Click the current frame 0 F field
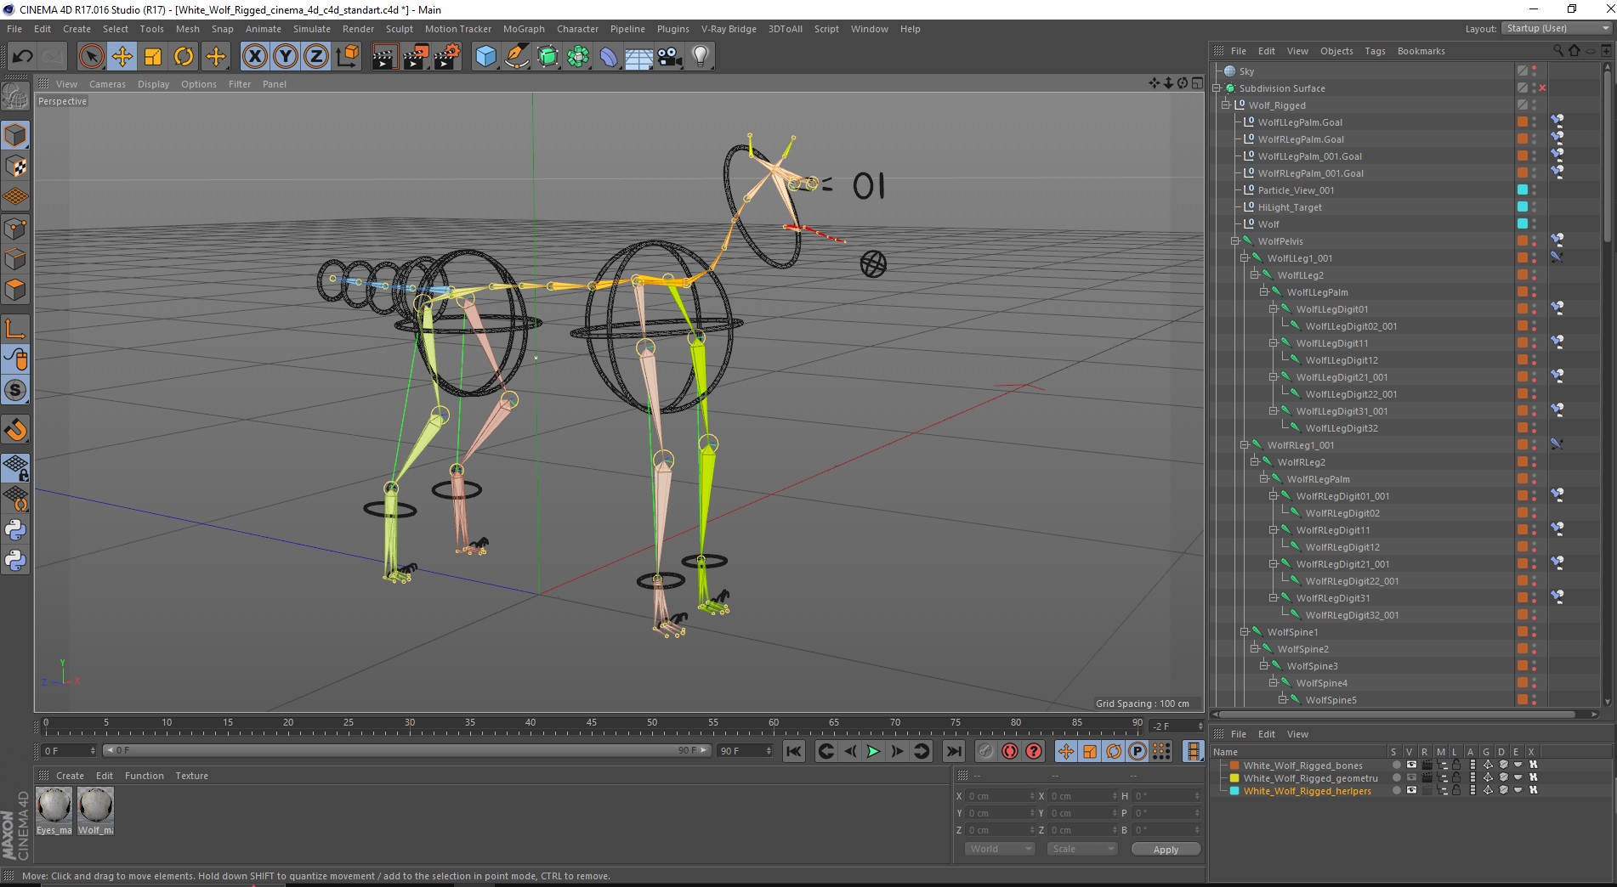This screenshot has width=1617, height=887. click(68, 751)
